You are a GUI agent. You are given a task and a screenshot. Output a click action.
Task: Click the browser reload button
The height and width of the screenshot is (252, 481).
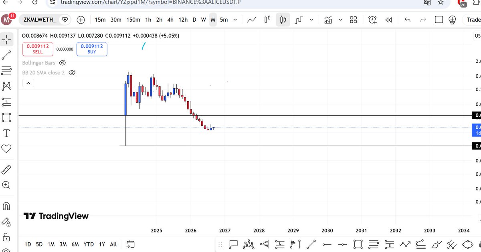point(35,2)
